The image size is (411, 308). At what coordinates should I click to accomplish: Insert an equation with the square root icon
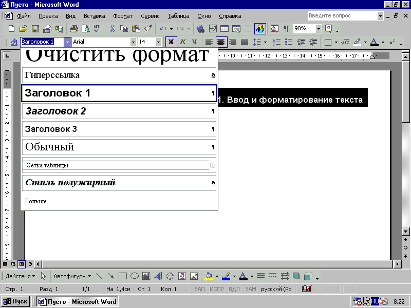click(x=345, y=42)
